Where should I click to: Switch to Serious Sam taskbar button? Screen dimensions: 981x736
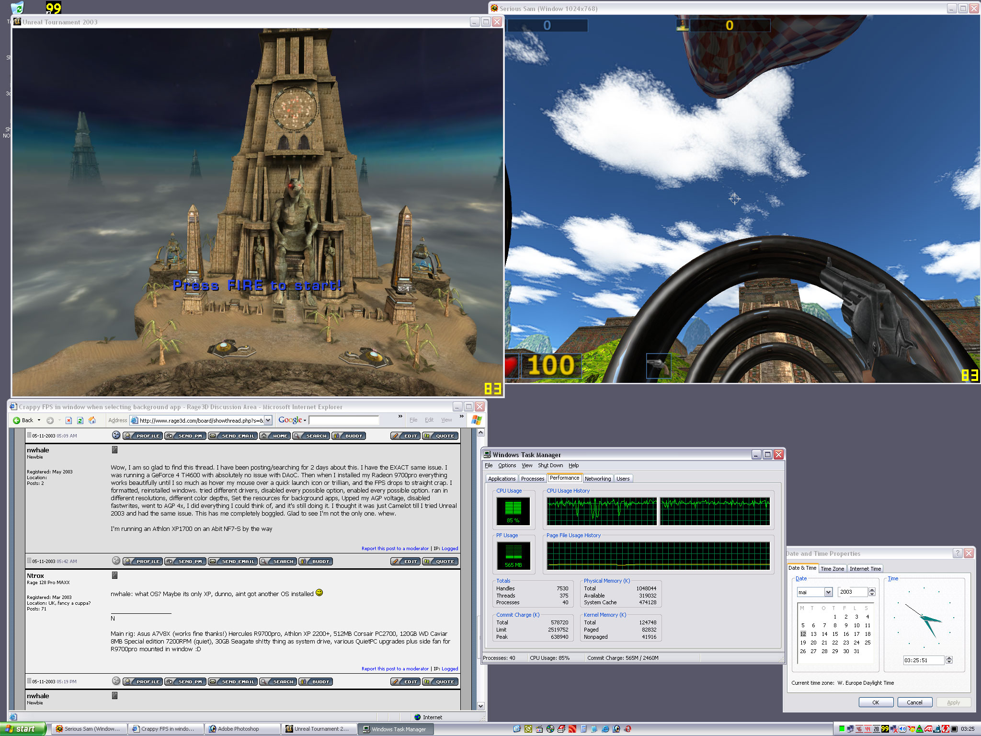click(x=89, y=729)
